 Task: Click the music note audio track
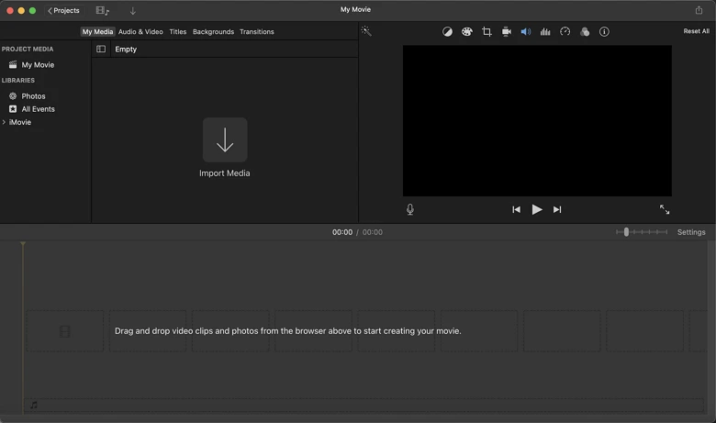[34, 405]
